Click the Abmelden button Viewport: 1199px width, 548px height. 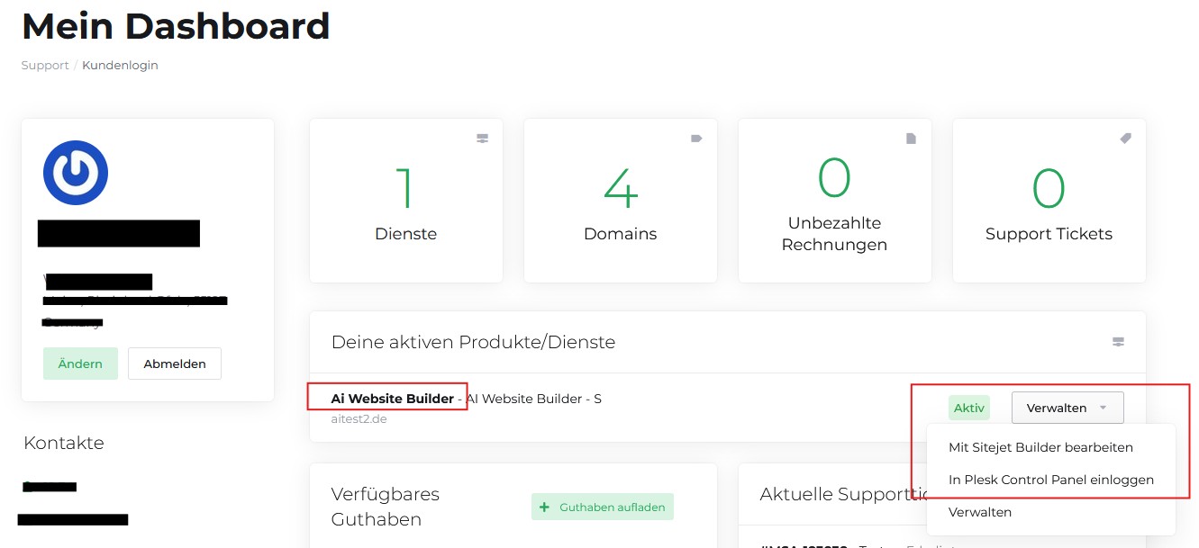tap(175, 364)
